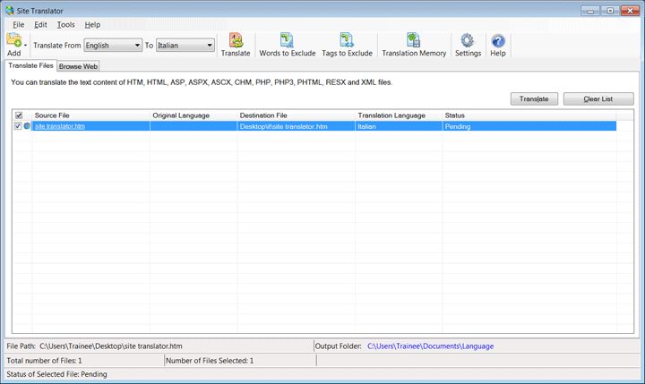Open the Tools menu
This screenshot has height=384, width=645.
pos(65,25)
